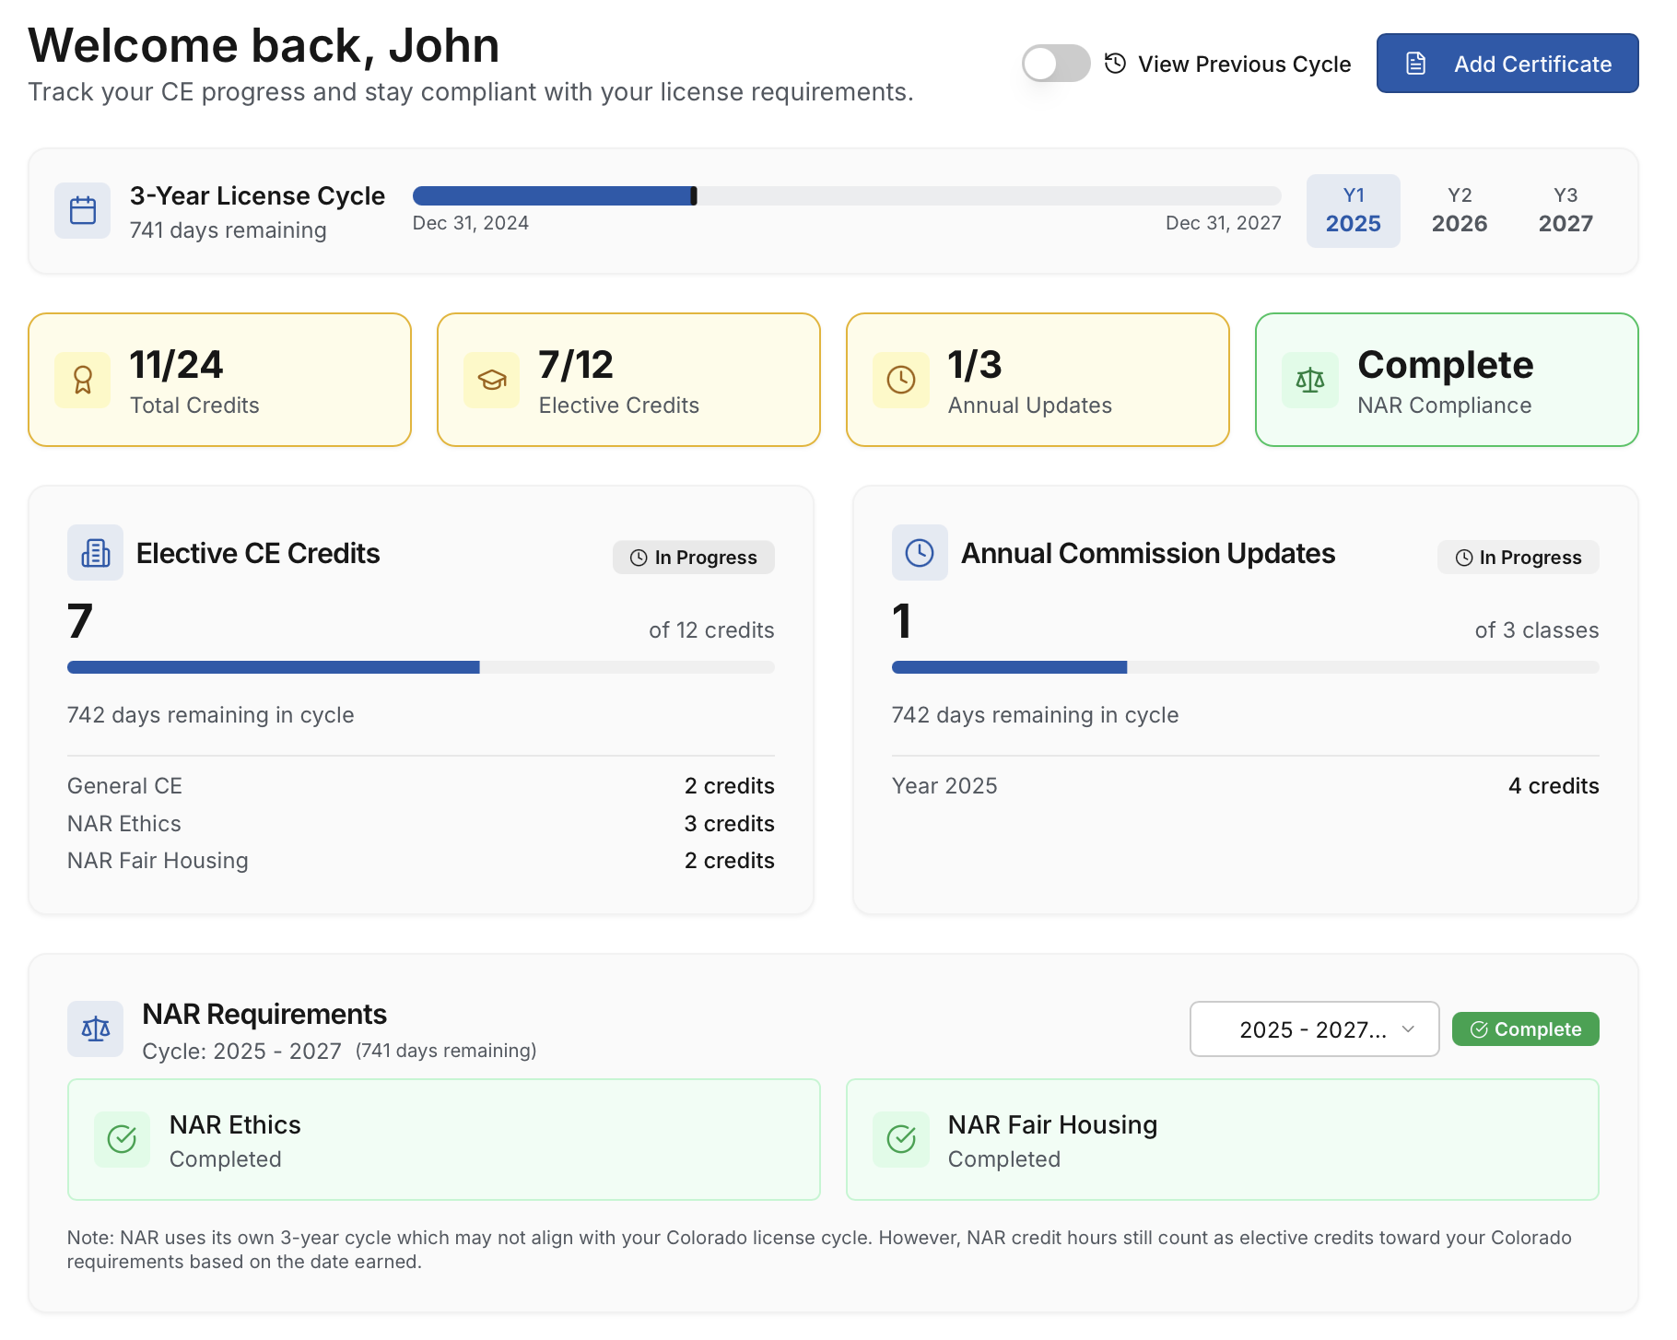
Task: Open the 1/3 Annual Updates card
Action: coord(1038,380)
